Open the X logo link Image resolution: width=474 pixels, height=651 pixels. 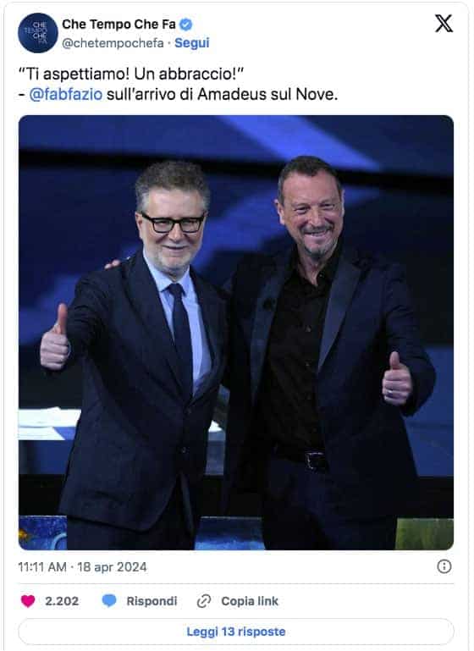click(x=444, y=23)
